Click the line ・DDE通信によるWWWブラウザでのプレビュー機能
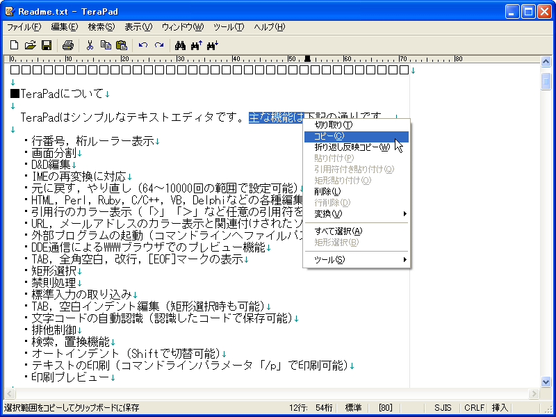Image resolution: width=556 pixels, height=417 pixels. tap(147, 247)
